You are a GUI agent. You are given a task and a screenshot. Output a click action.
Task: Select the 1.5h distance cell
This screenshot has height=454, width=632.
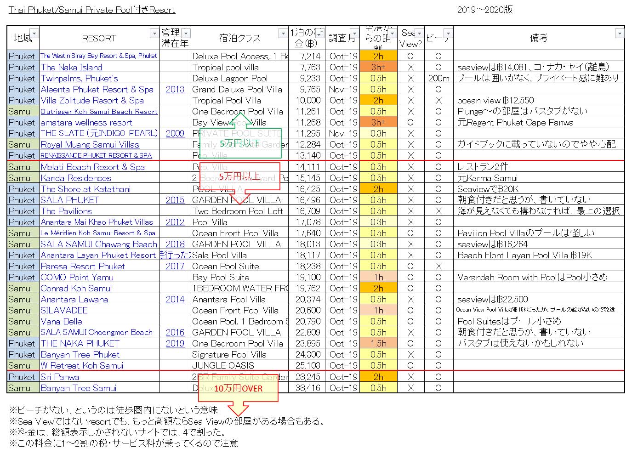tap(378, 343)
